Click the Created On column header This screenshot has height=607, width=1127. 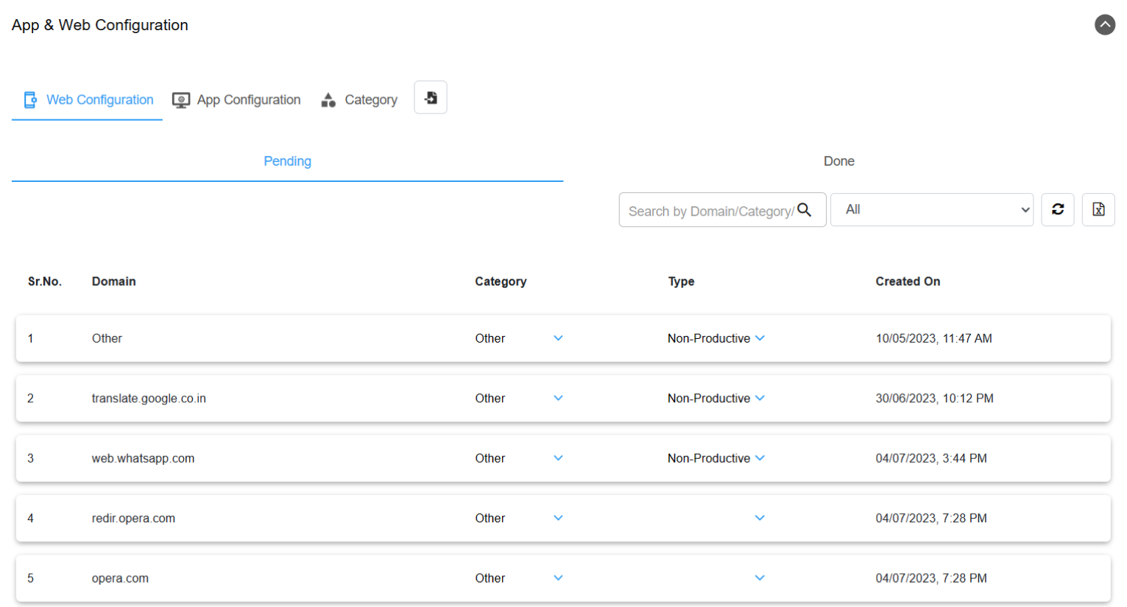click(908, 281)
